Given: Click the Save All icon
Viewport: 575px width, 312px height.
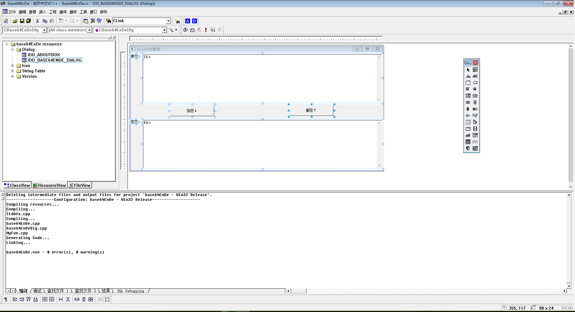Looking at the screenshot, I should [29, 21].
